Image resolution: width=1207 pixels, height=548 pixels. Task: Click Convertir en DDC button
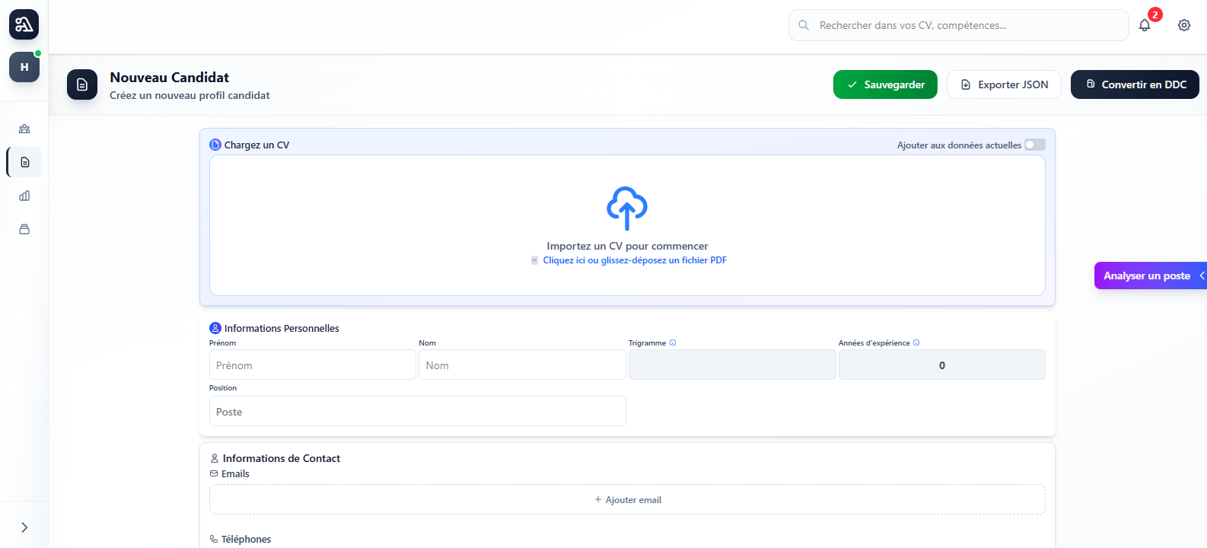pos(1135,84)
